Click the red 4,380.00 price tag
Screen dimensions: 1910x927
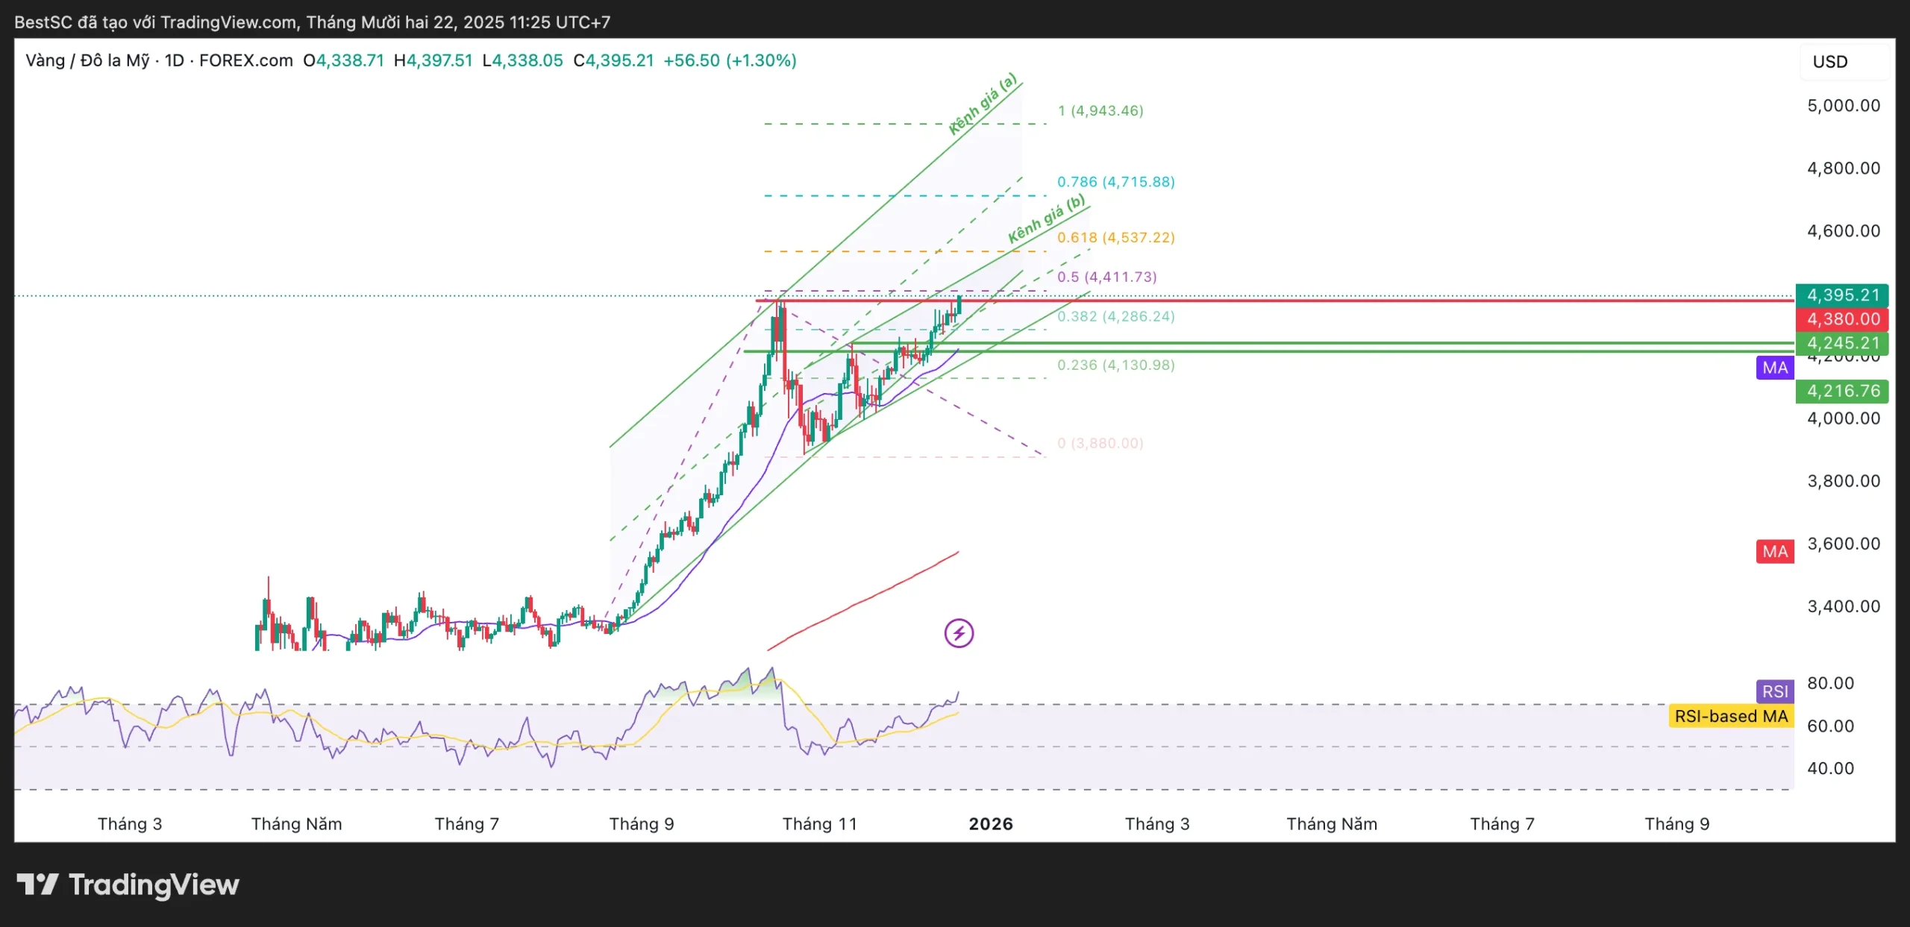coord(1841,318)
